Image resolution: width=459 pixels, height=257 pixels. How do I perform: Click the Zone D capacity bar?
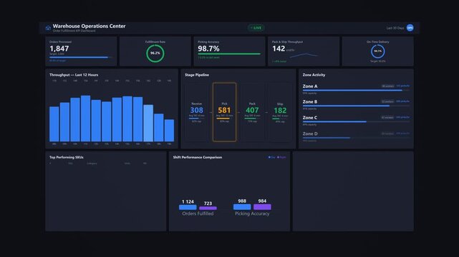[x=356, y=138]
